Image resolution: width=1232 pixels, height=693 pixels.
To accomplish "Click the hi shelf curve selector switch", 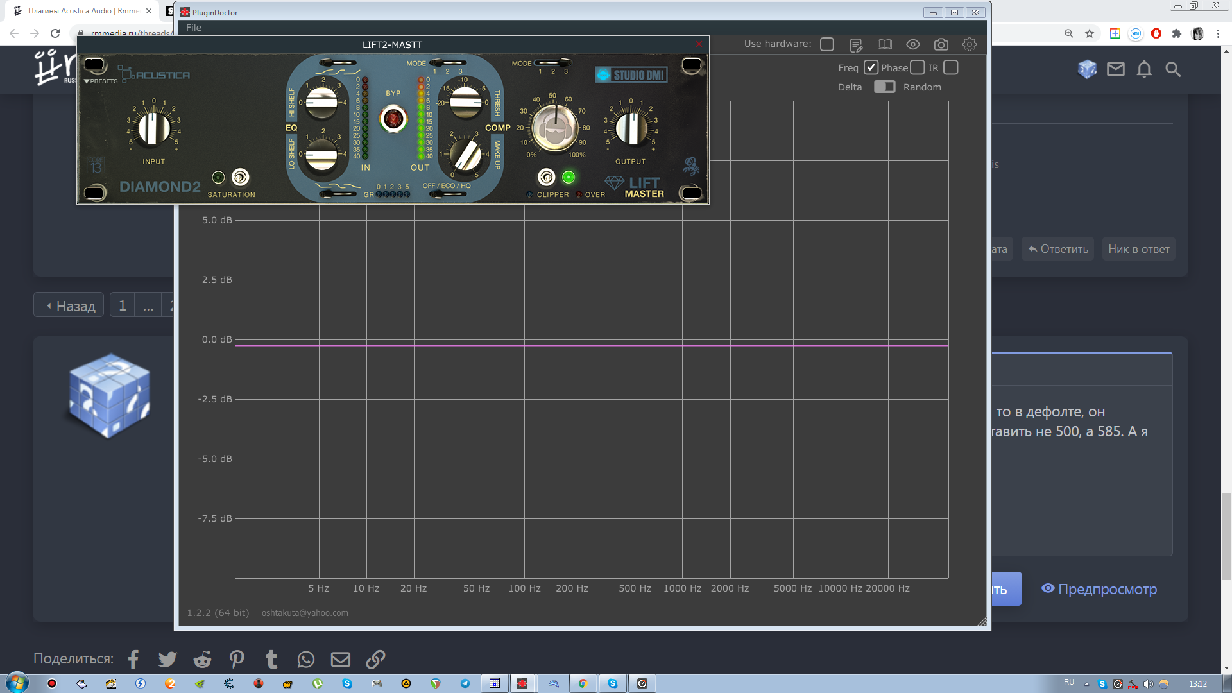I will coord(338,63).
